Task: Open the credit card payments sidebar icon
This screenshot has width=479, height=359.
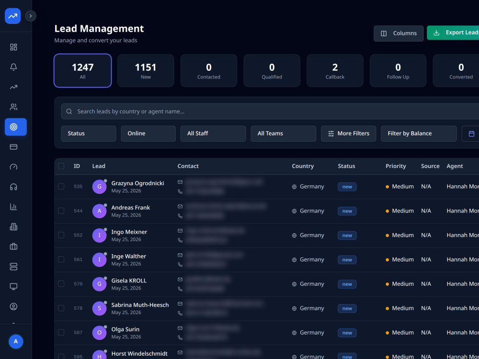Action: click(13, 147)
